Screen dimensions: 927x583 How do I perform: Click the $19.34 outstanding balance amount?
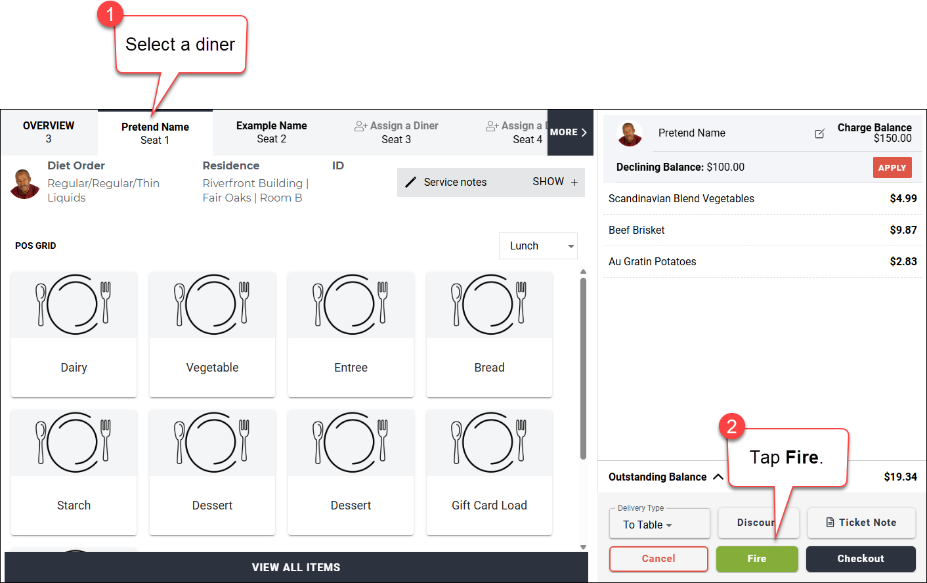900,477
